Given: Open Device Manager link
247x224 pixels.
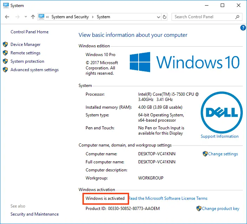Looking at the screenshot, I should [26, 45].
